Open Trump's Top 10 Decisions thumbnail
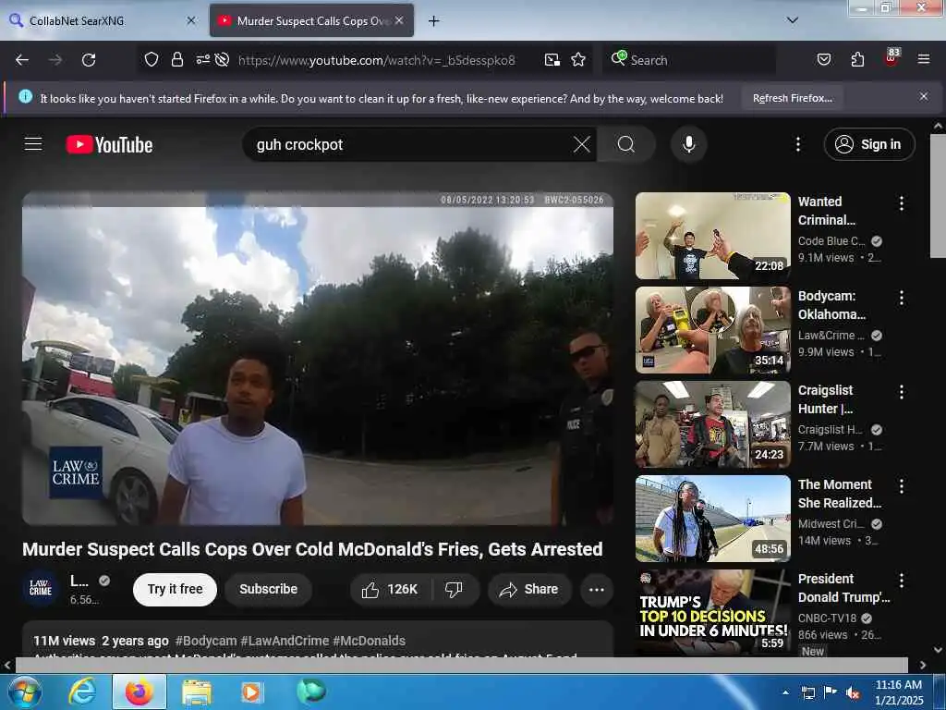This screenshot has height=710, width=946. [712, 613]
